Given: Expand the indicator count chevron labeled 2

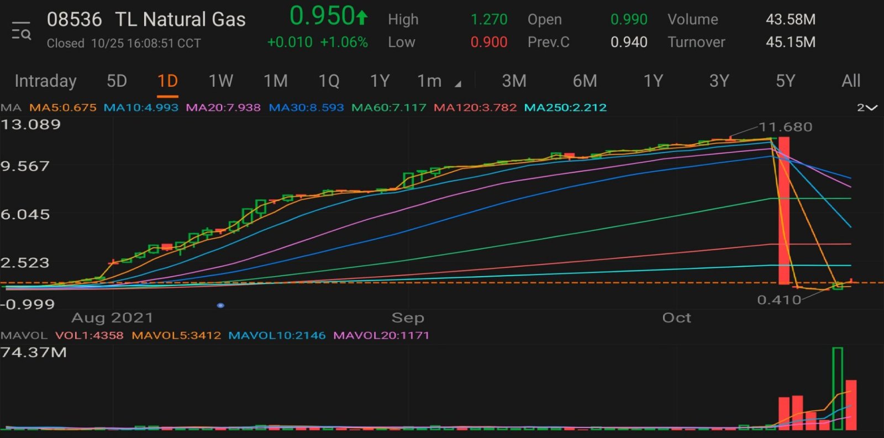Looking at the screenshot, I should tap(867, 108).
